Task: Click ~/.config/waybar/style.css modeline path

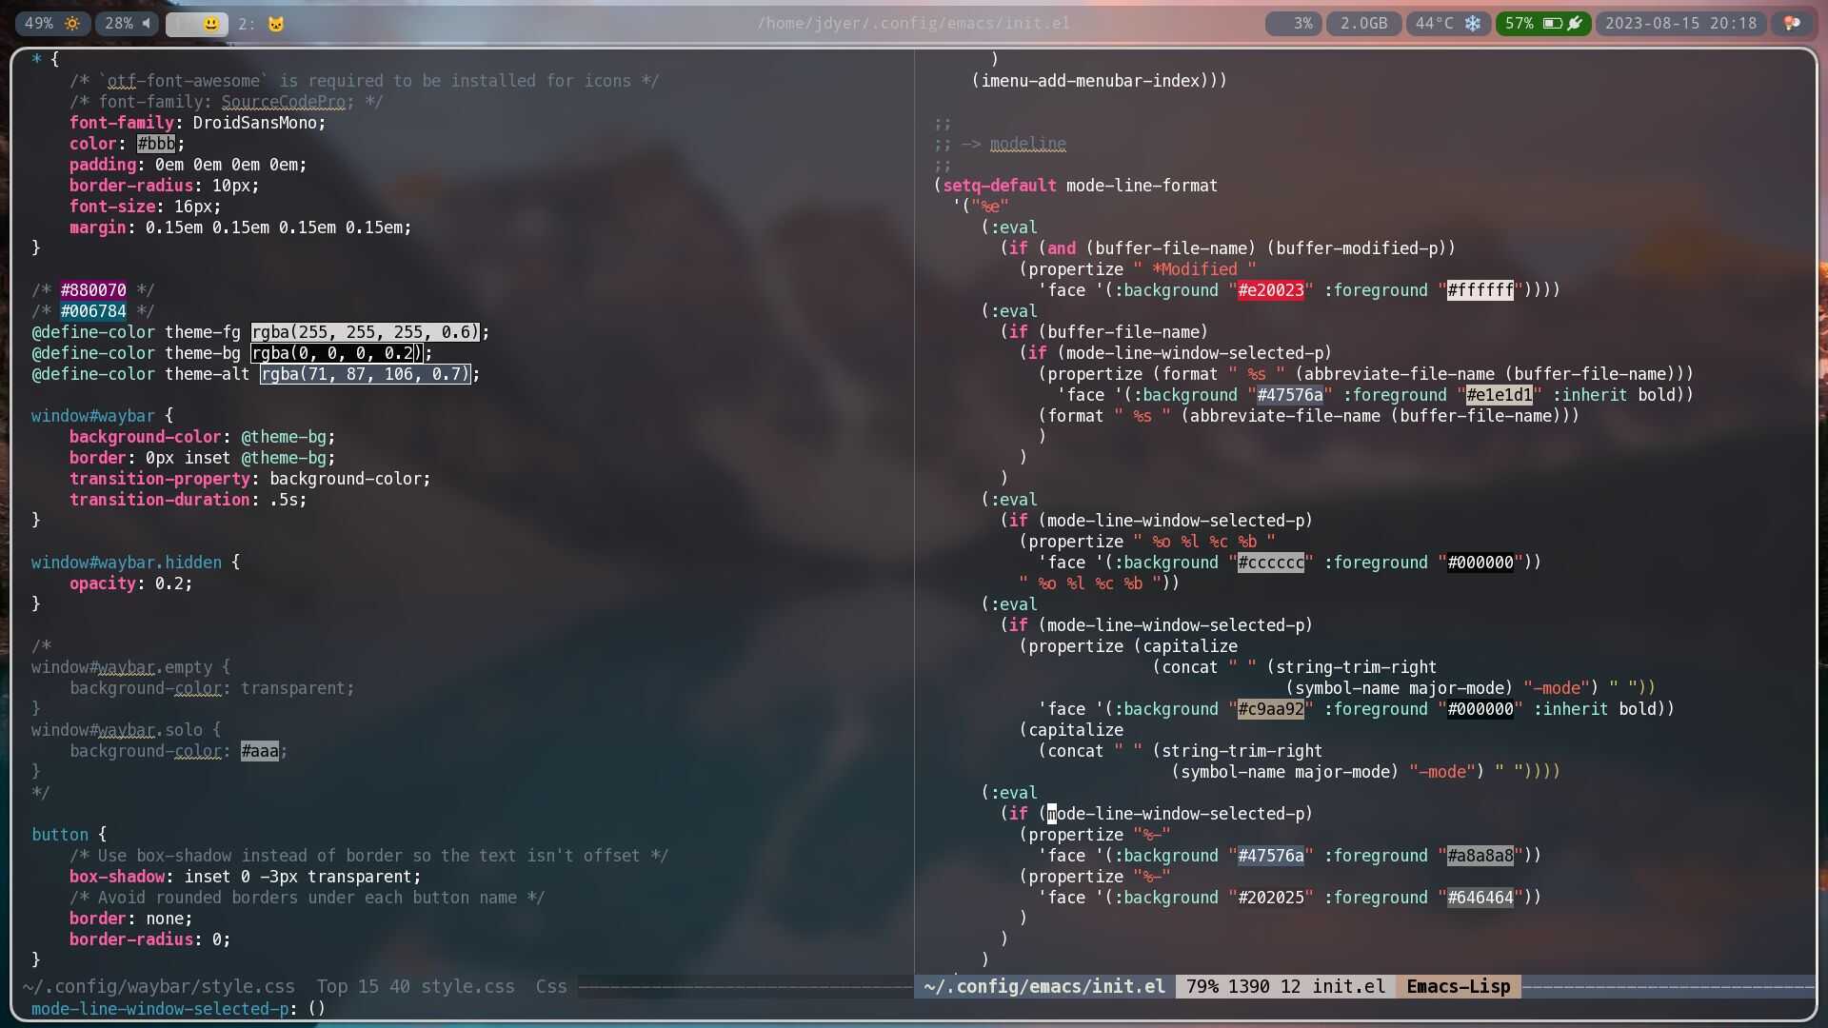Action: (x=158, y=986)
